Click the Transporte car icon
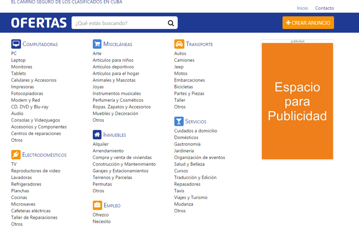The image size is (359, 231). tap(179, 44)
